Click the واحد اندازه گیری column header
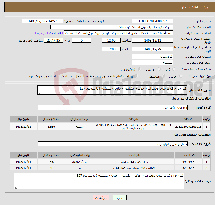 click(79, 155)
